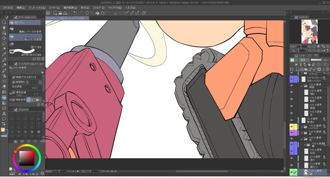Select 塗り残し部分に塗る sub tool
The height and width of the screenshot is (178, 330).
[25, 52]
